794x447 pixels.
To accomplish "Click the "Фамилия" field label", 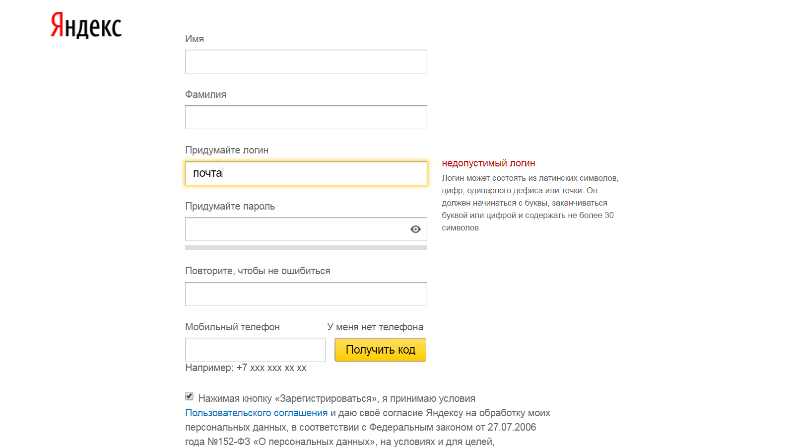I will [205, 94].
